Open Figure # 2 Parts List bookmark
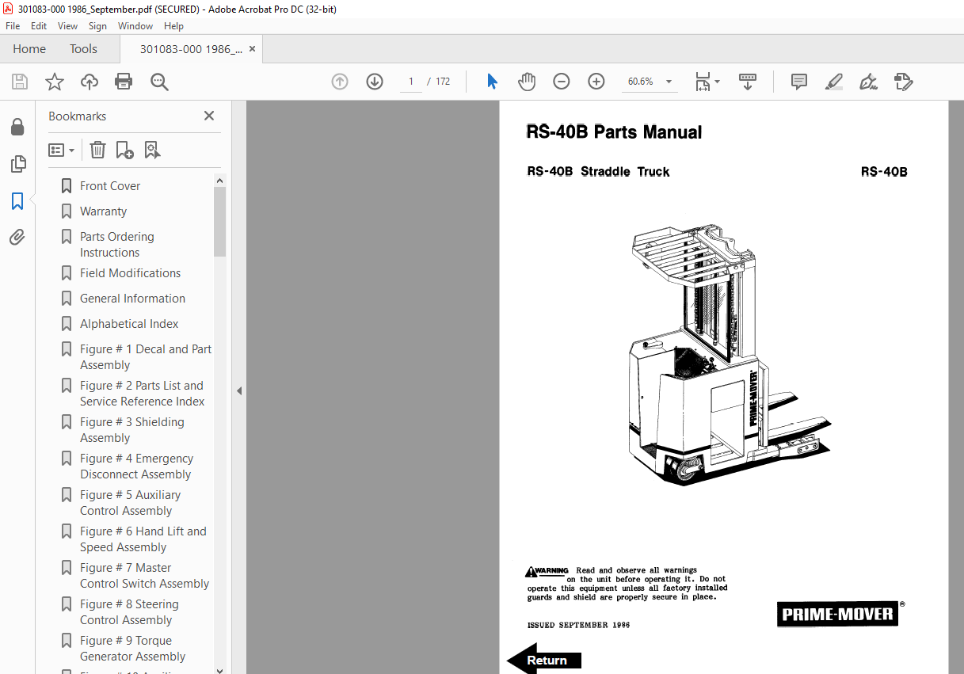Screen dimensions: 964x674 pos(143,394)
